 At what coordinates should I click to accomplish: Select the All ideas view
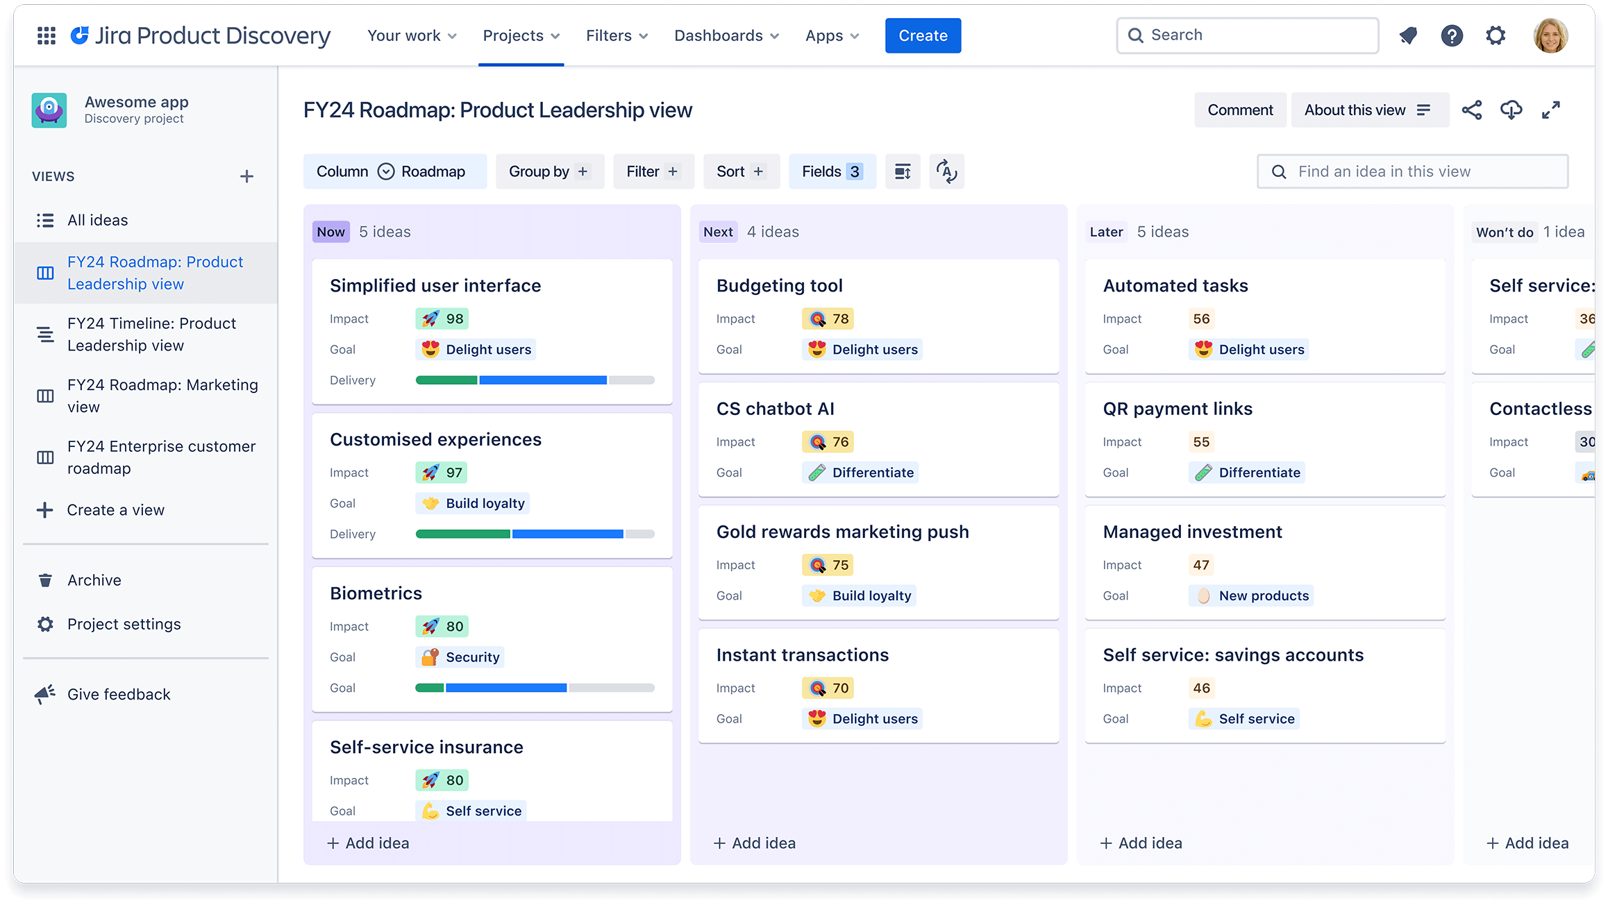pyautogui.click(x=97, y=219)
